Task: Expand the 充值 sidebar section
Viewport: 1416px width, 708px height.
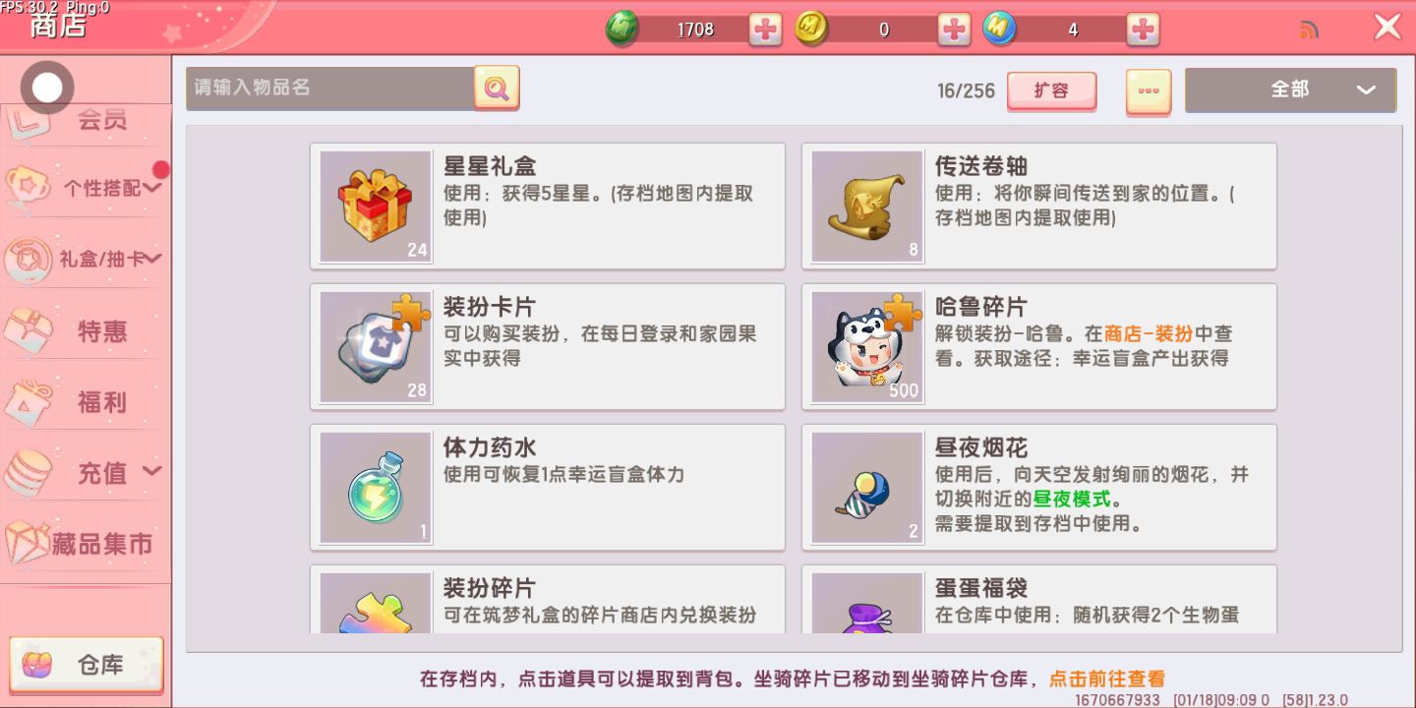Action: click(x=86, y=473)
